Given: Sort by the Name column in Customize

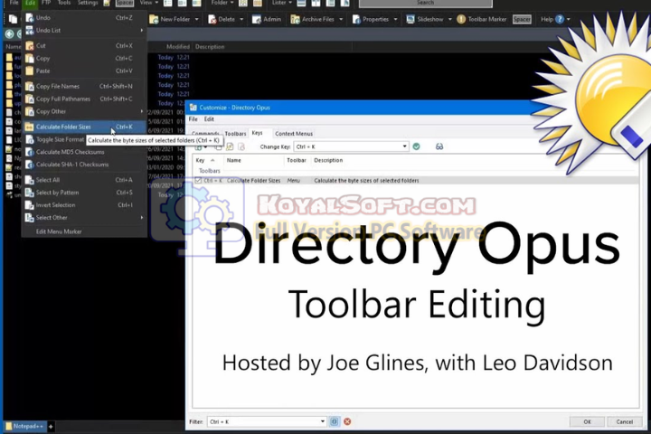Looking at the screenshot, I should [253, 160].
